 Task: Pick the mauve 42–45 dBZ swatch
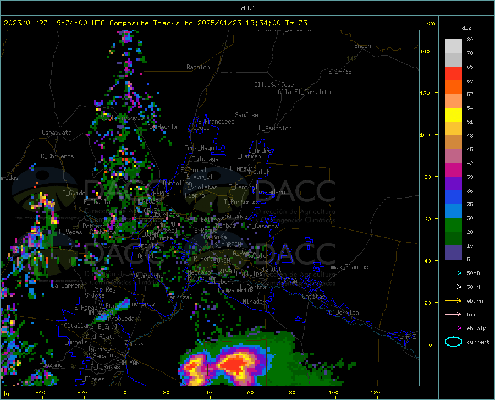[453, 156]
